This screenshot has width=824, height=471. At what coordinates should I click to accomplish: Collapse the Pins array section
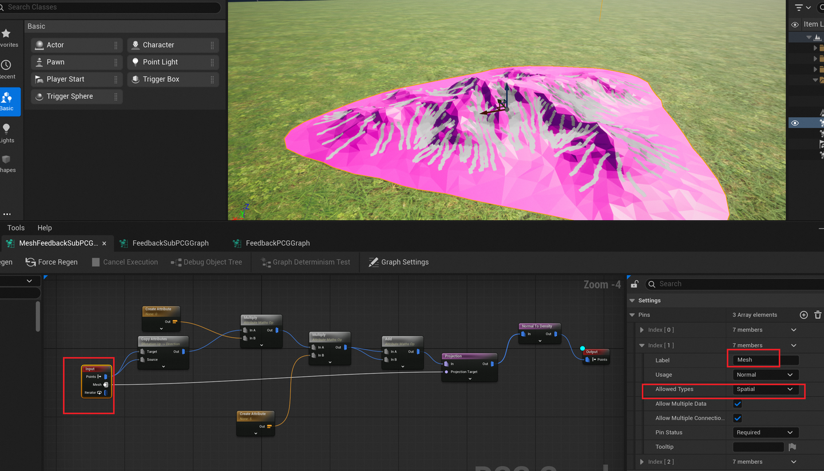[x=632, y=315]
